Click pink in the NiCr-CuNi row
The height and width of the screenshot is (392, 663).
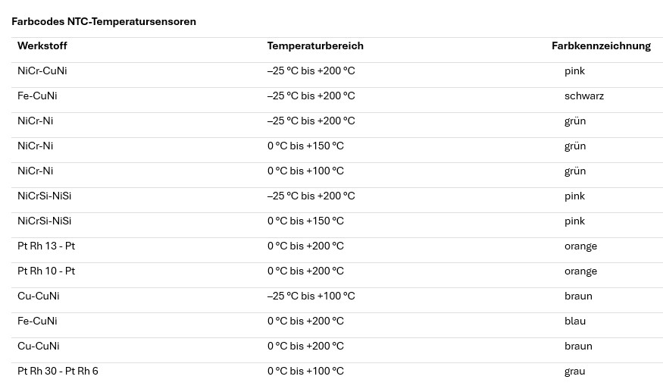point(574,71)
